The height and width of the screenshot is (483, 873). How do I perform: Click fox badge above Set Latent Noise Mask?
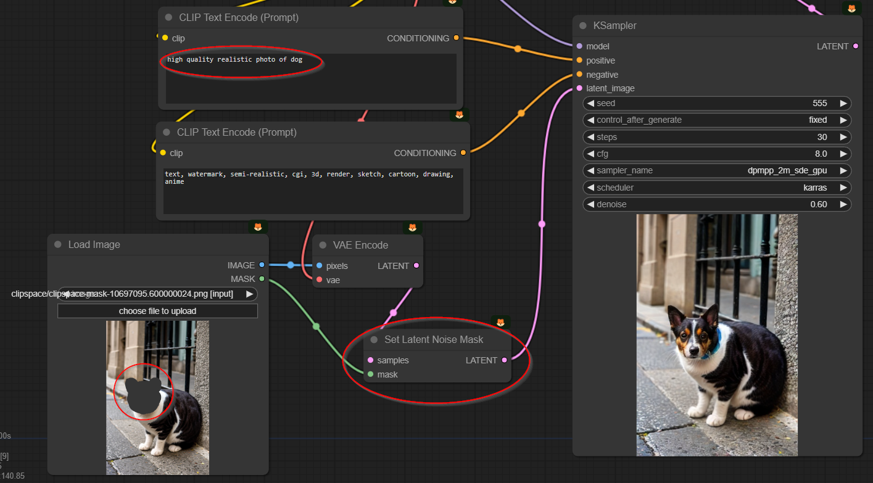point(500,323)
